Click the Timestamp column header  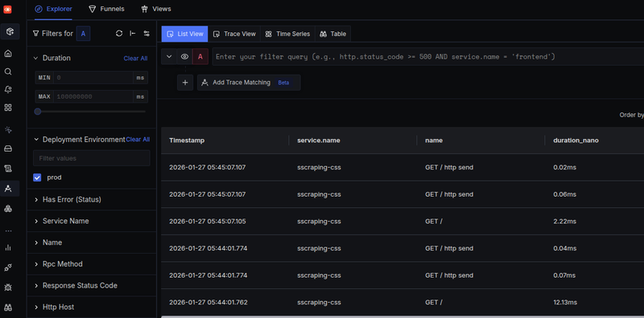[187, 141]
